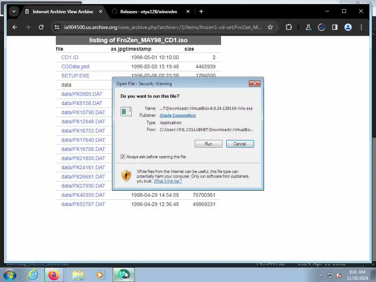Image resolution: width=376 pixels, height=282 pixels.
Task: Open the Chrome downloads indicator
Action: [x=321, y=27]
